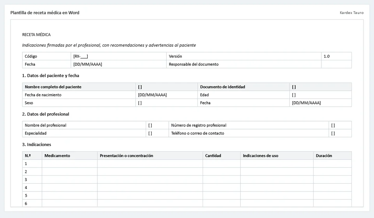Screen dimensions: 374x218
Task: Click the 'Plantilla de receta médica en Word' title
Action: pyautogui.click(x=45, y=12)
